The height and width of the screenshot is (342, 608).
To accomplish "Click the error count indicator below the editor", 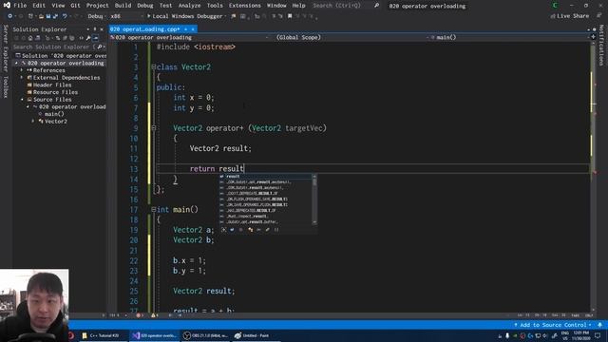I will click(140, 315).
